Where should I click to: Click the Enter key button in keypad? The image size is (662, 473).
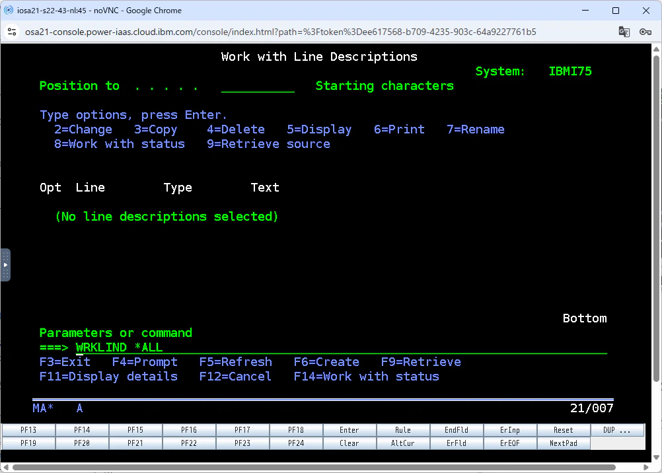tap(349, 430)
